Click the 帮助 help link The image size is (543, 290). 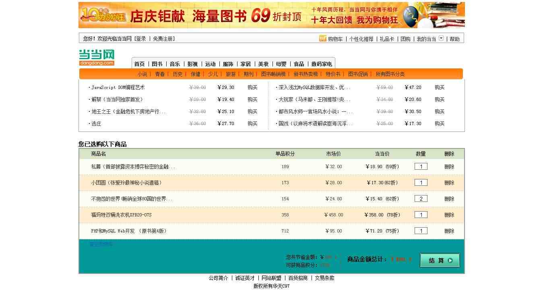(x=454, y=39)
